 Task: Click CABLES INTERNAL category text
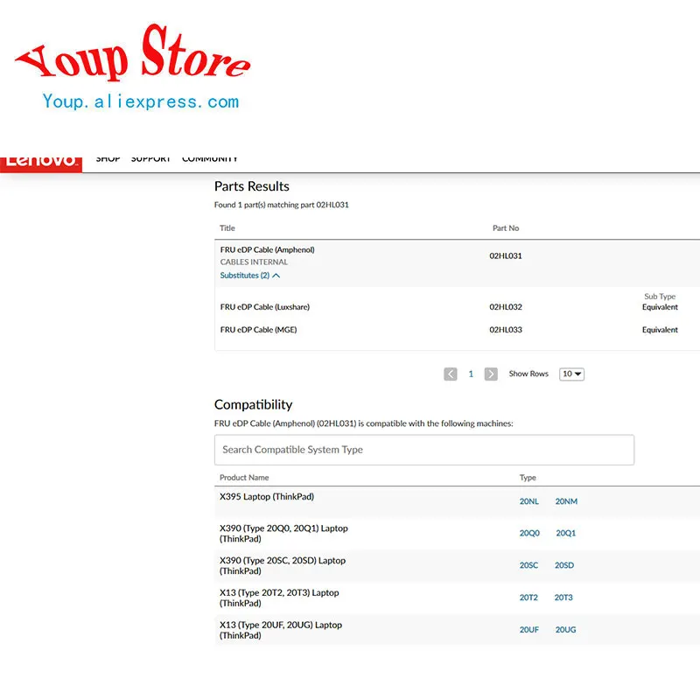click(x=254, y=262)
